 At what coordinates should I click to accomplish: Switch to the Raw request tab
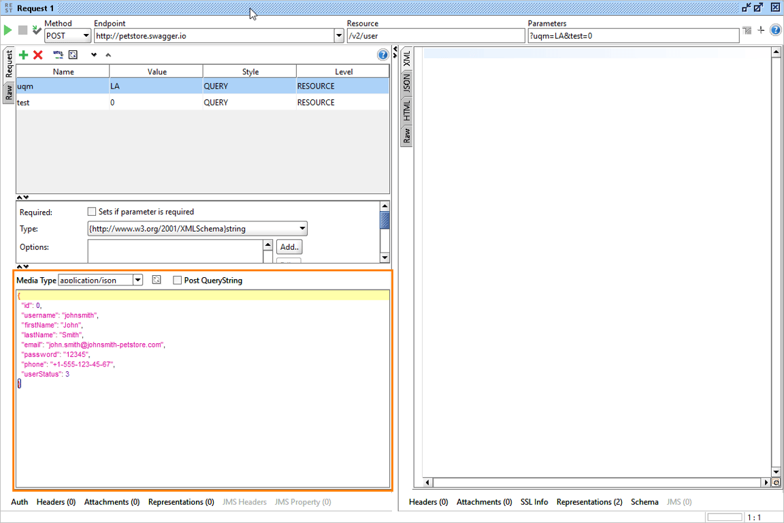tap(8, 92)
